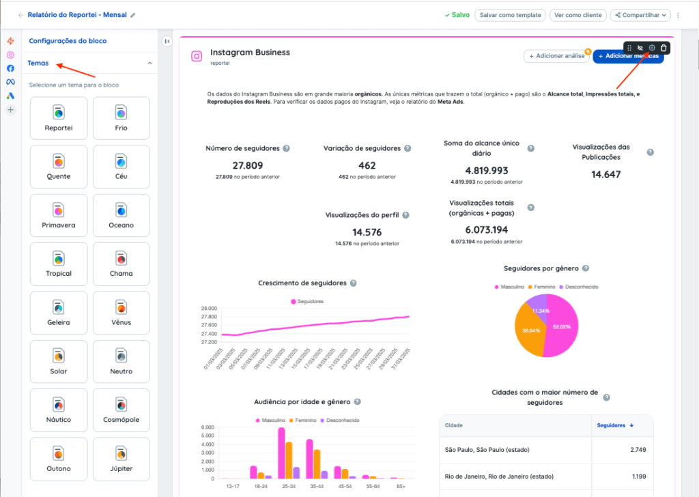Click the plus icon to add integration

pos(10,109)
